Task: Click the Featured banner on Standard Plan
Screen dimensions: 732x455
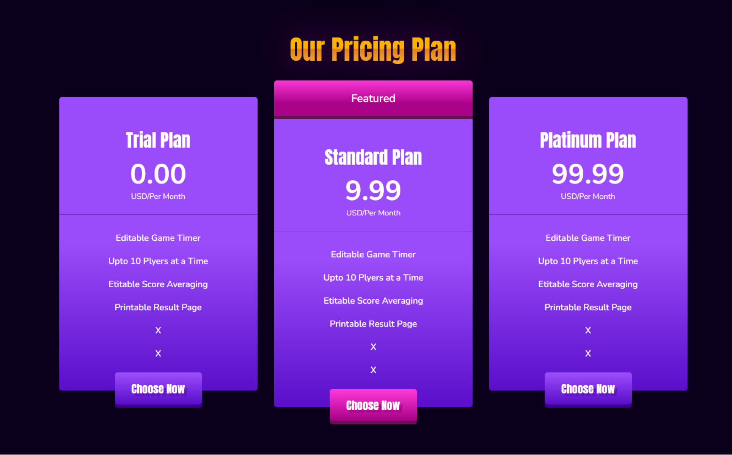Action: 373,98
